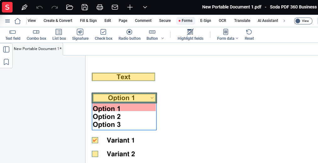Open the Bookmarks panel icon
The height and width of the screenshot is (163, 318).
point(6,62)
